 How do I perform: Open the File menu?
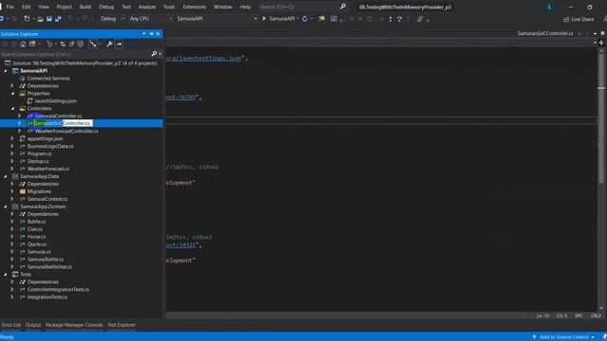tap(10, 7)
